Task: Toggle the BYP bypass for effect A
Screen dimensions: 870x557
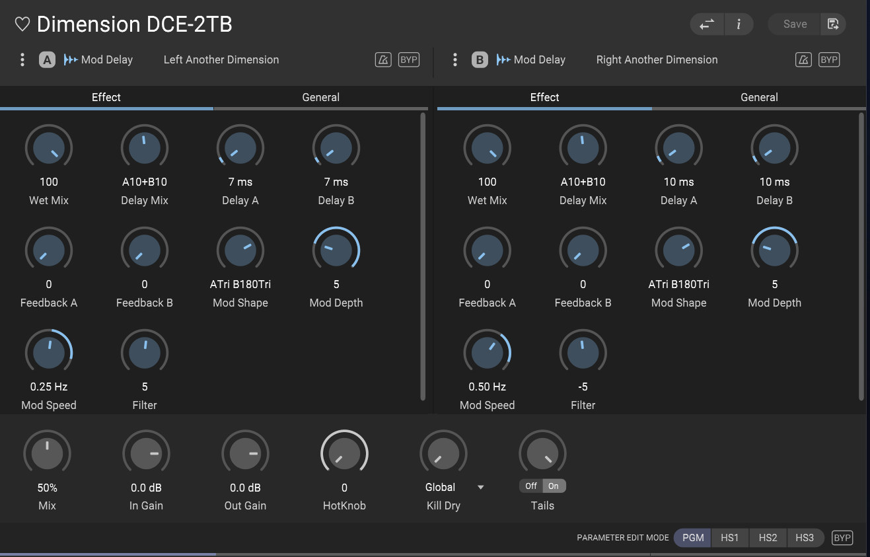Action: click(409, 60)
